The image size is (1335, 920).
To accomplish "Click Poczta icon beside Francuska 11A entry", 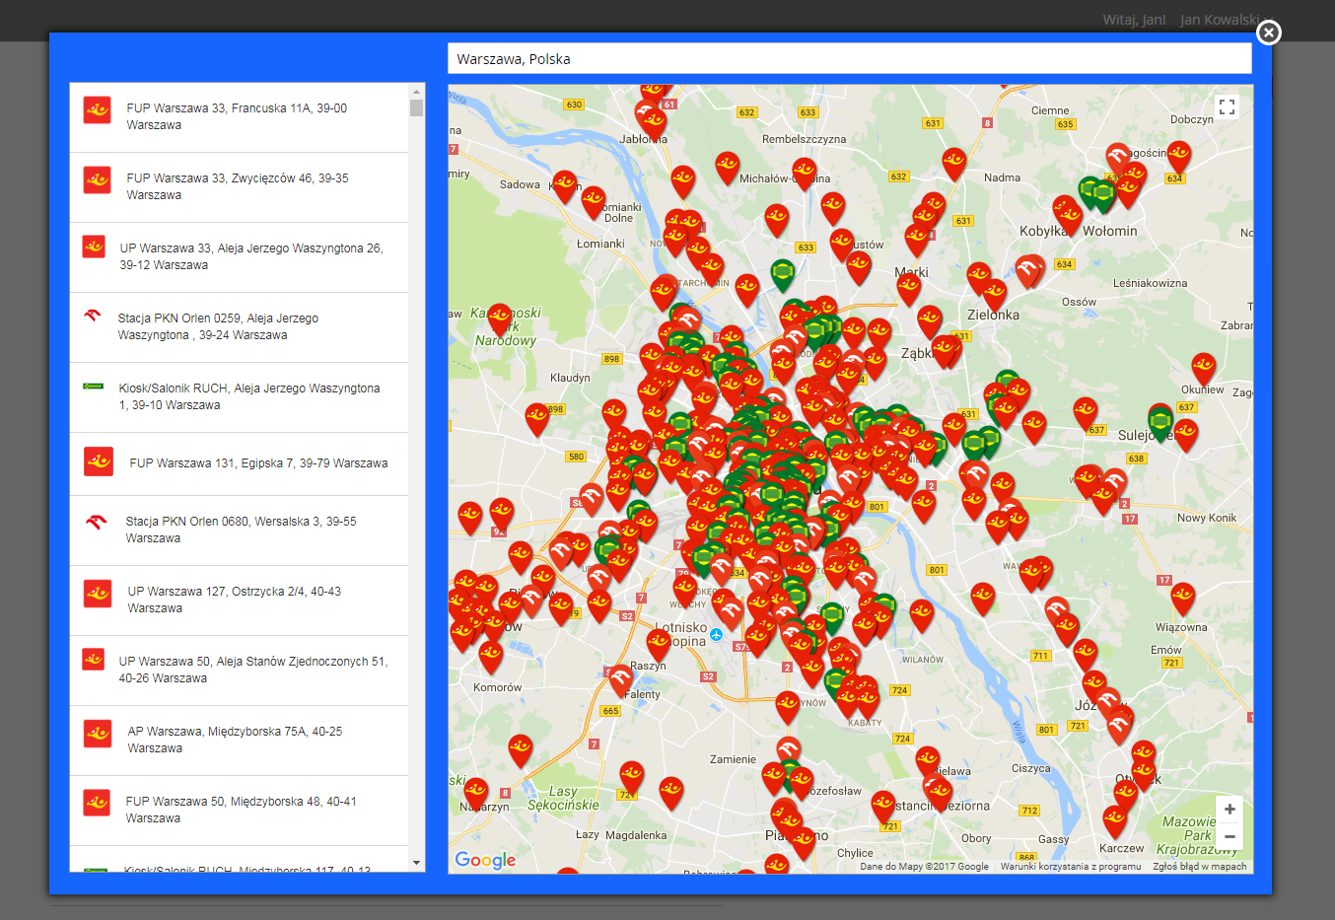I will point(97,109).
